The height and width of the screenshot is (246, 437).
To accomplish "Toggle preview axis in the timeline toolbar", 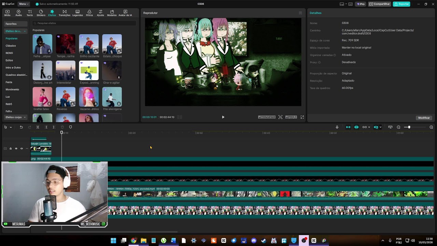I will [x=376, y=127].
